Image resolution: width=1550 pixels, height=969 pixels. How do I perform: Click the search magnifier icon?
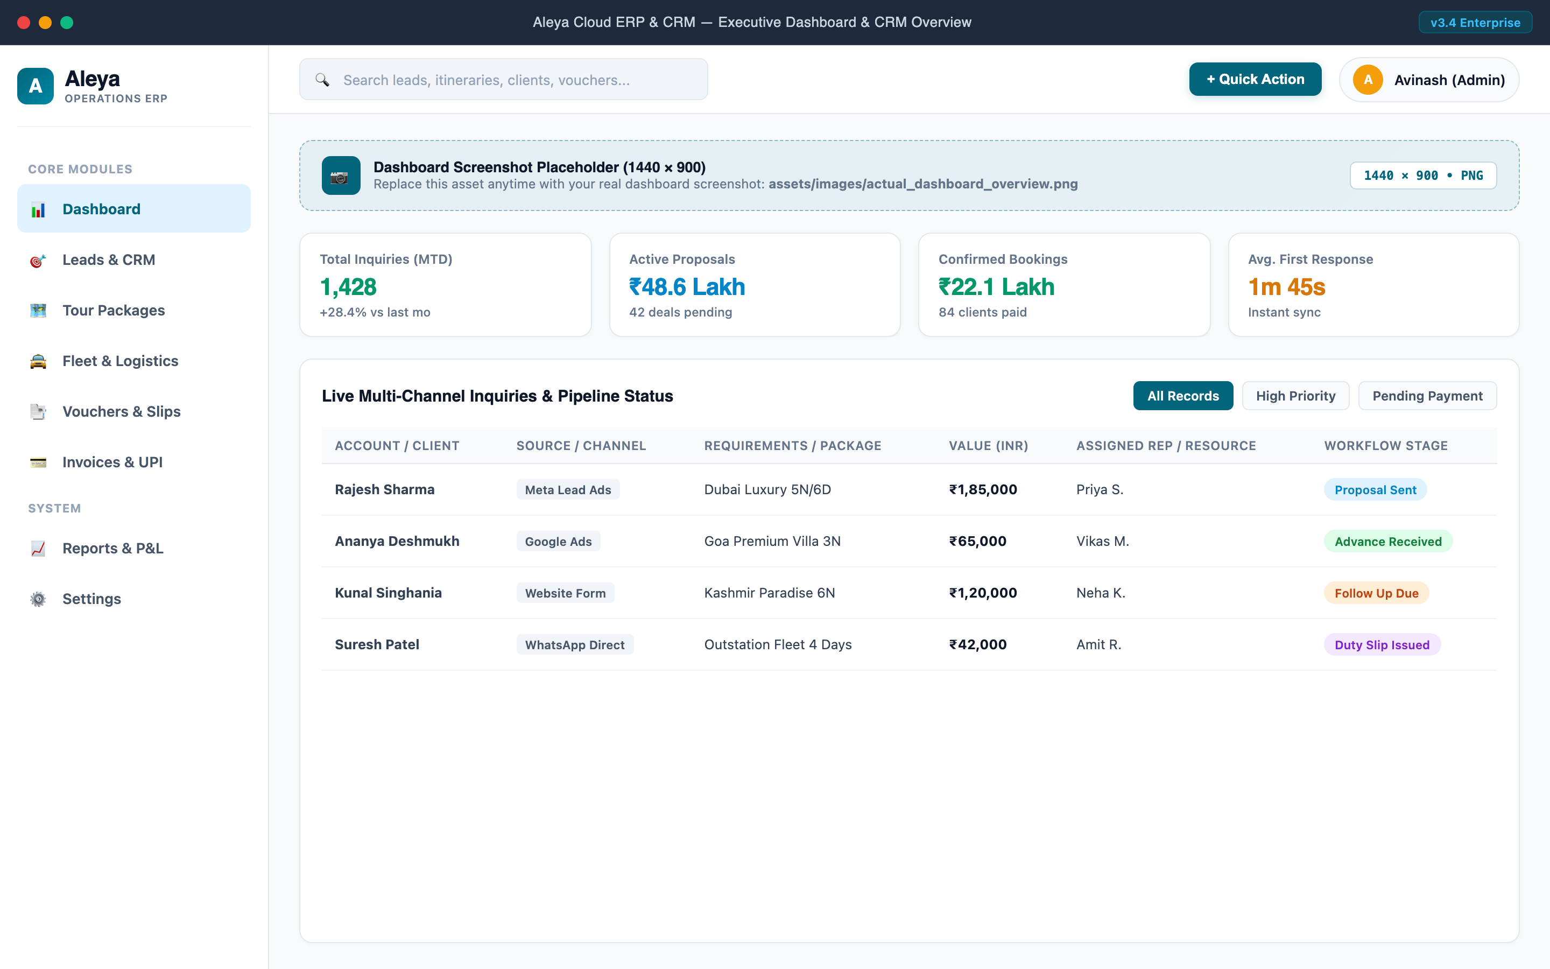coord(322,80)
